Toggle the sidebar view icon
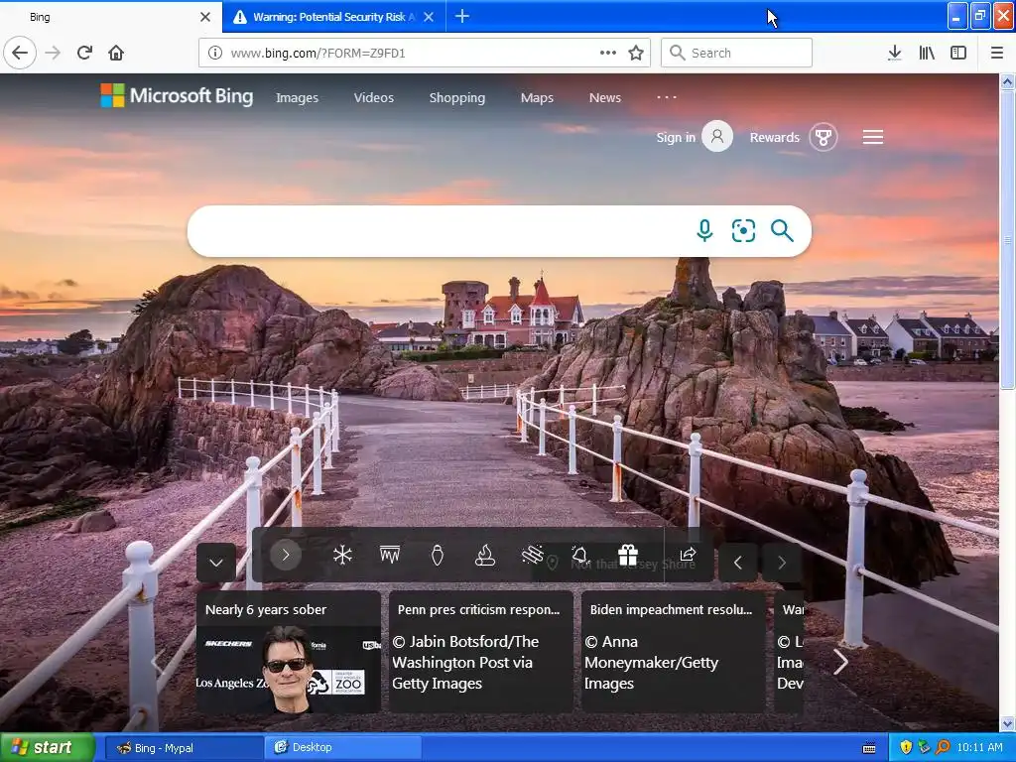Viewport: 1016px width, 762px height. coord(958,53)
